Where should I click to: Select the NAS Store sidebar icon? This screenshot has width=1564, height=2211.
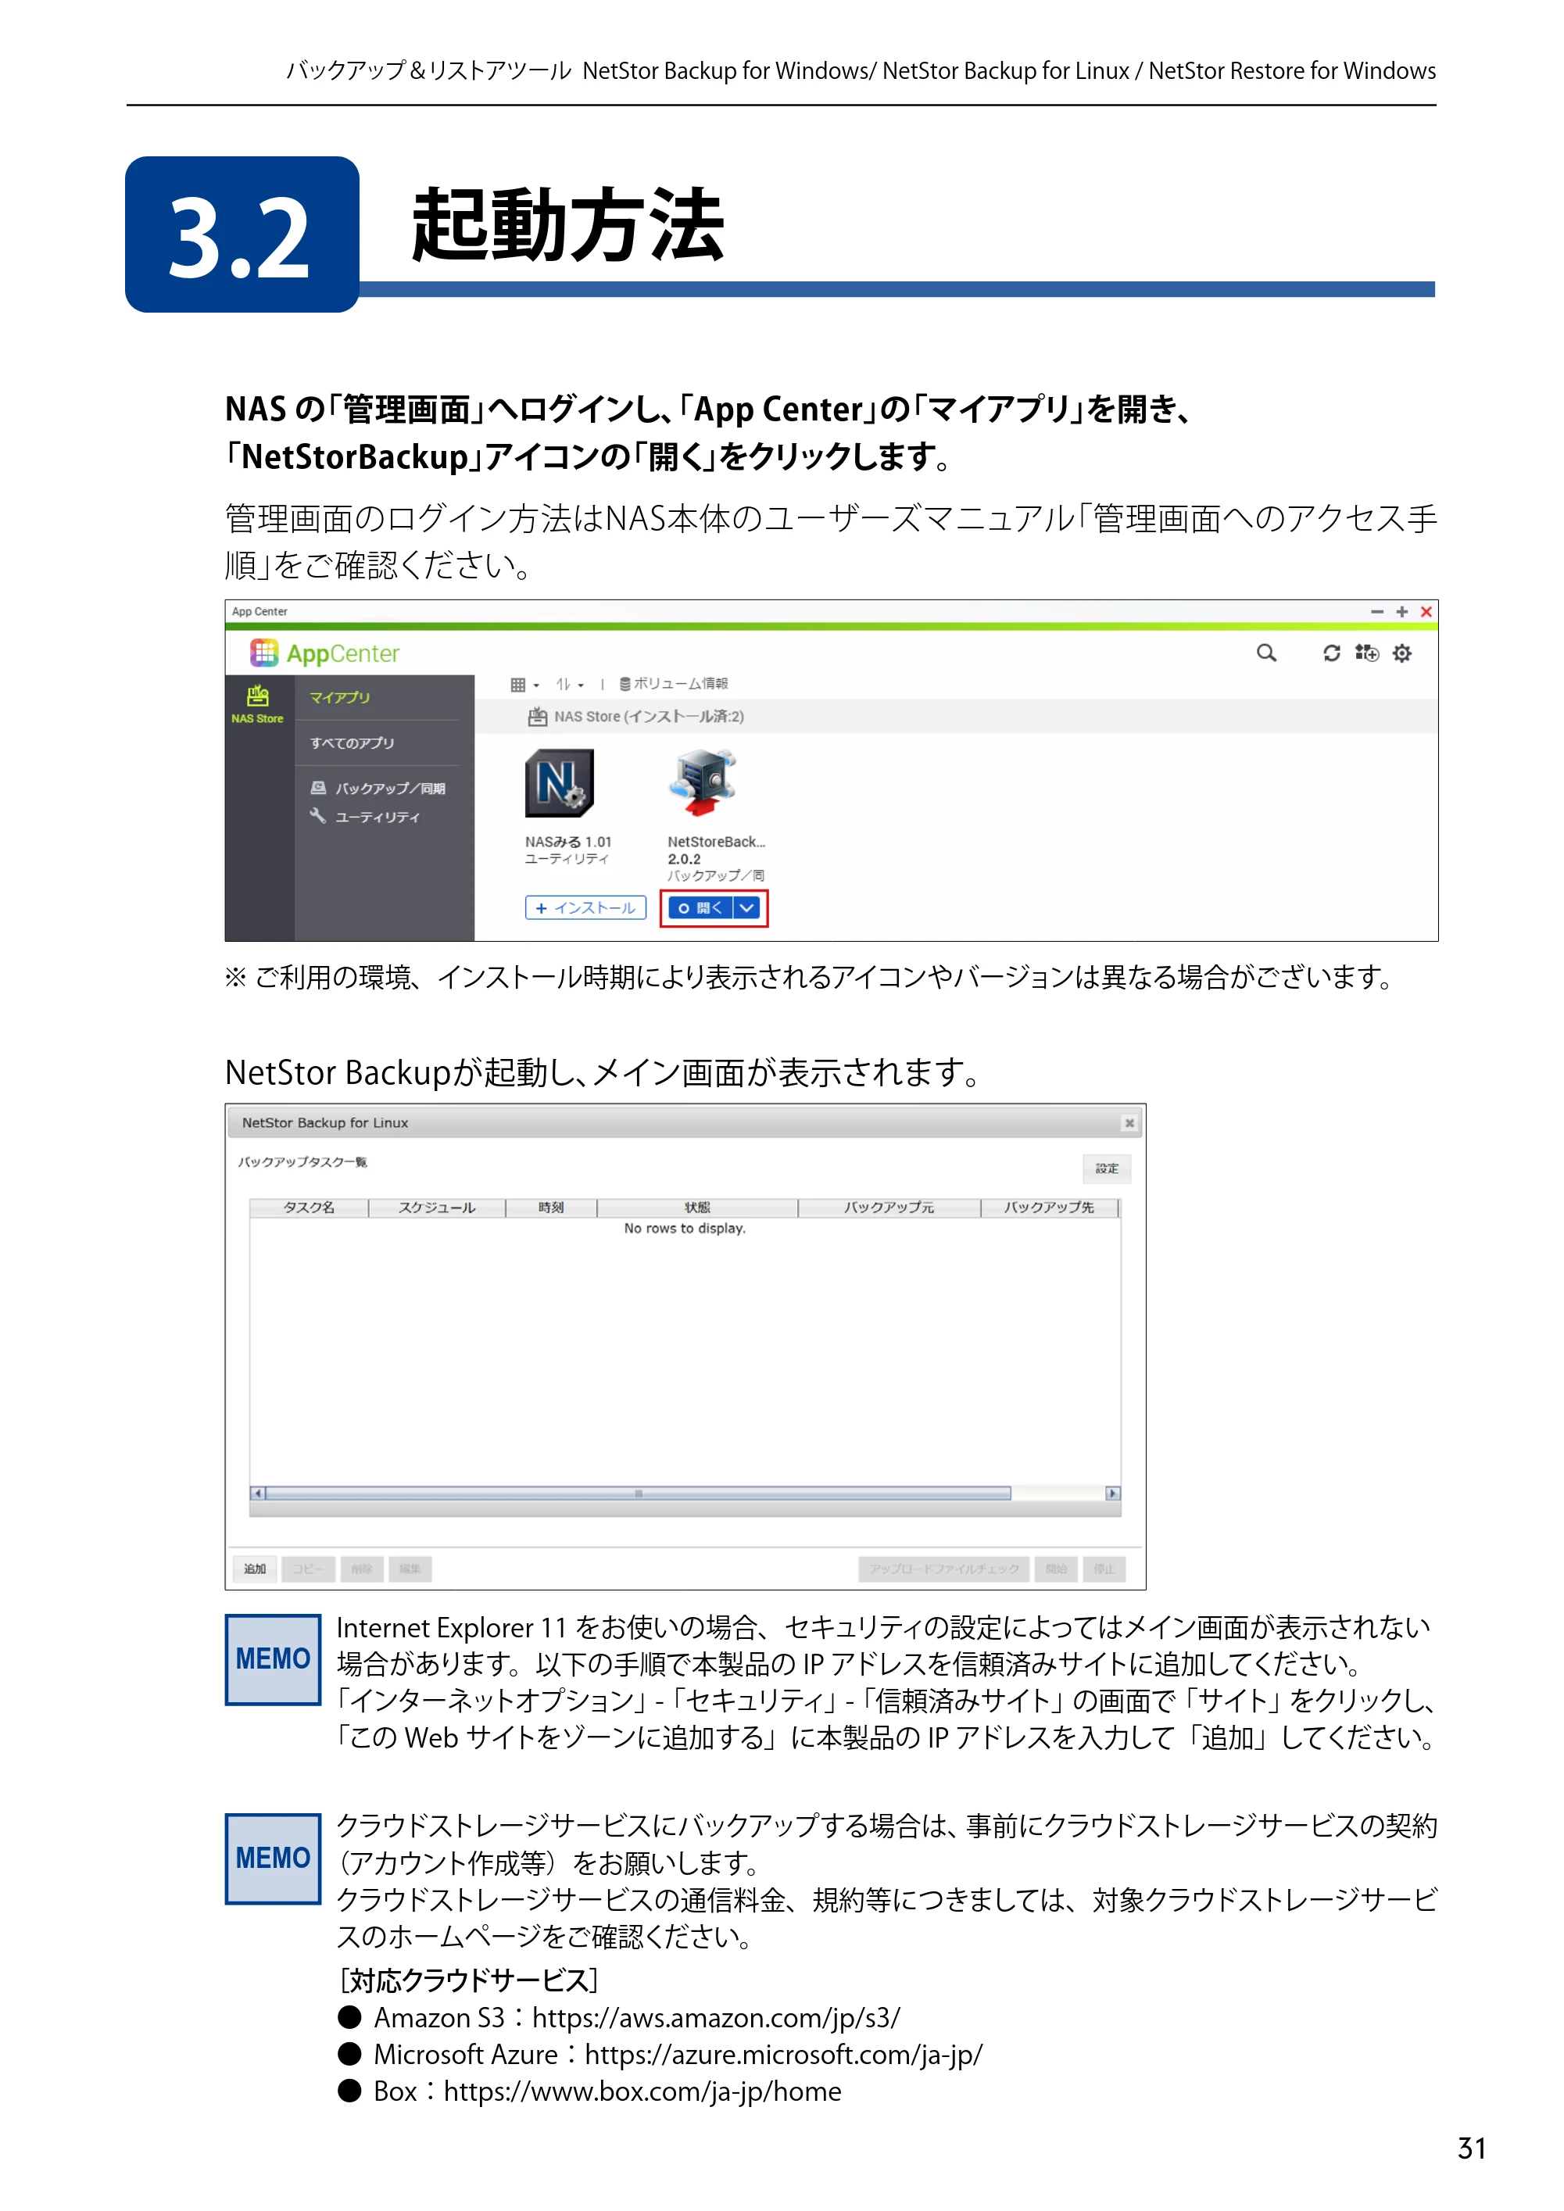tap(257, 703)
